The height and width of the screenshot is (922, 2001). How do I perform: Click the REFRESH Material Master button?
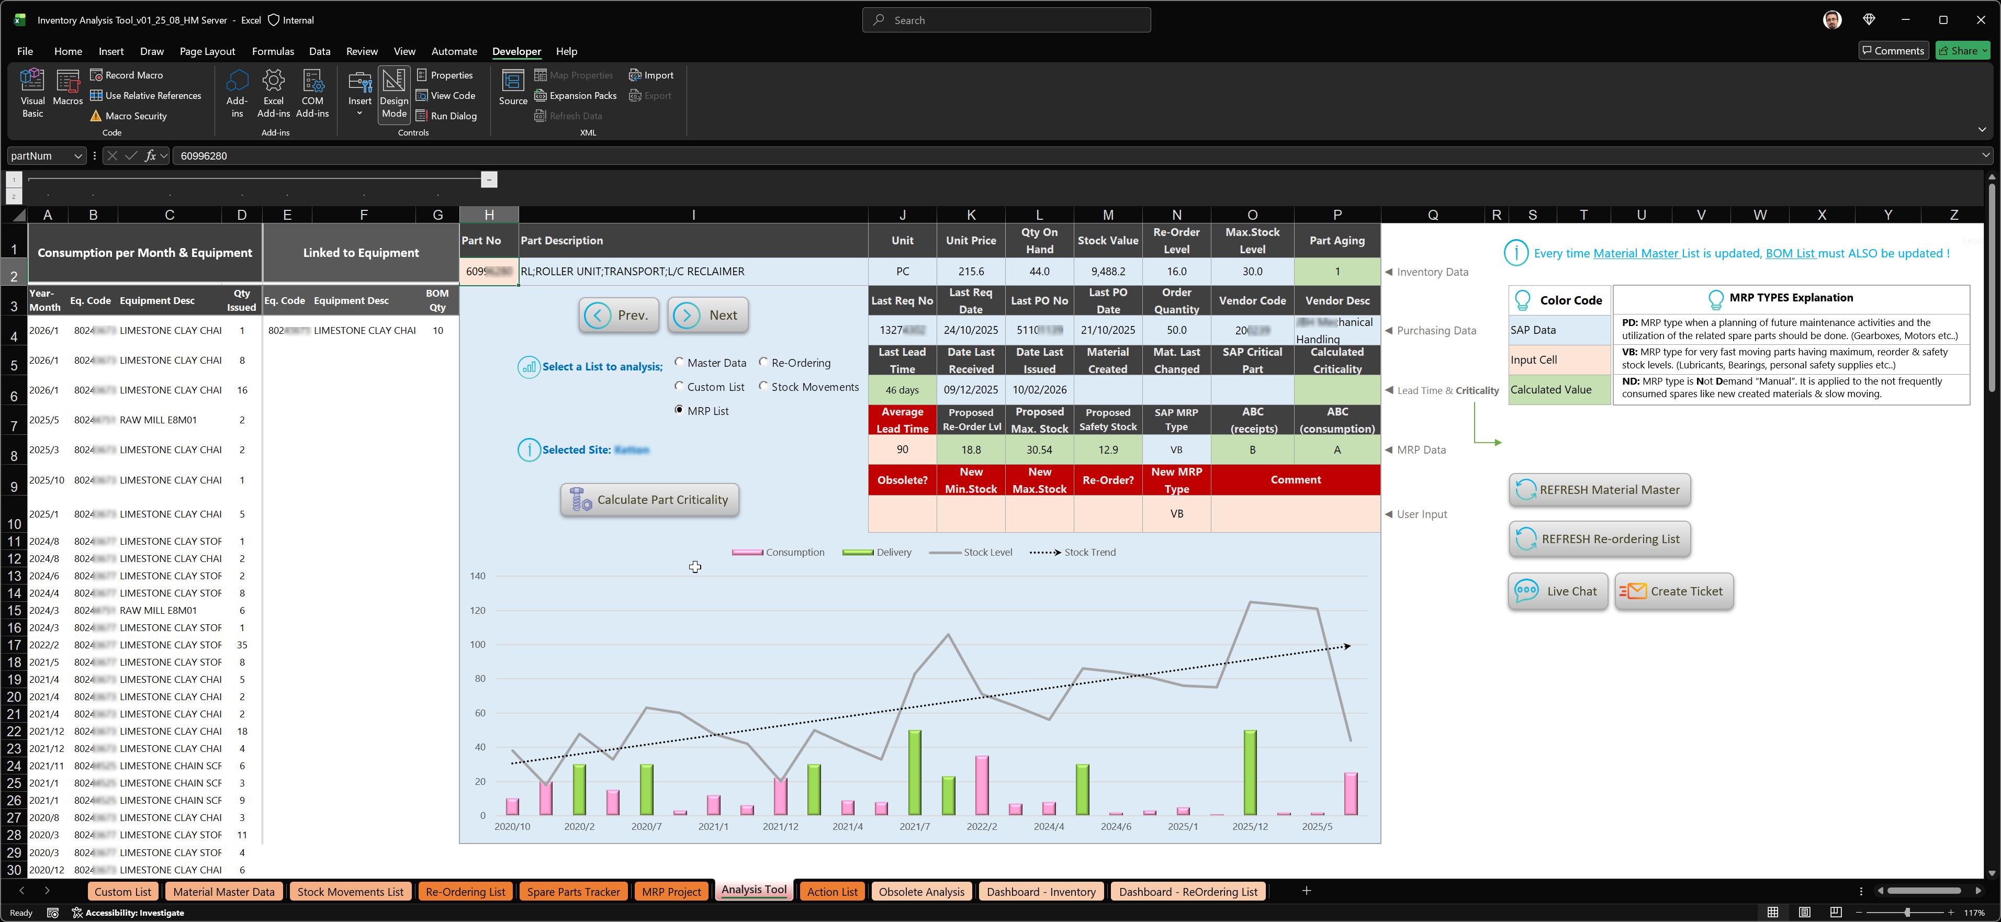pyautogui.click(x=1600, y=490)
